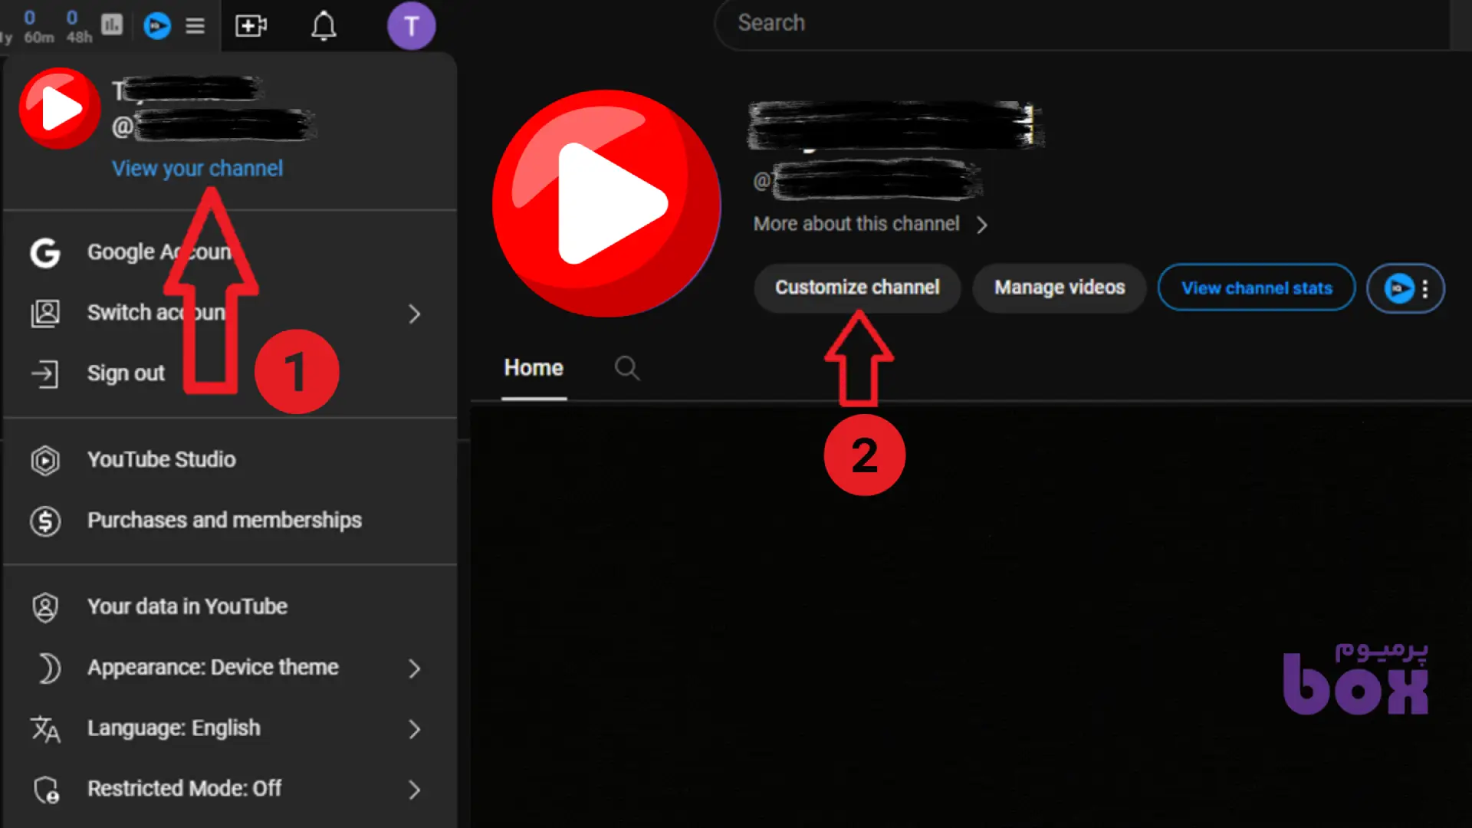
Task: Click View your channel link
Action: coord(198,169)
